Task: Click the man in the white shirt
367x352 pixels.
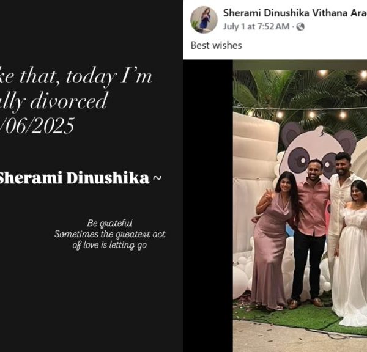Action: coord(342,210)
